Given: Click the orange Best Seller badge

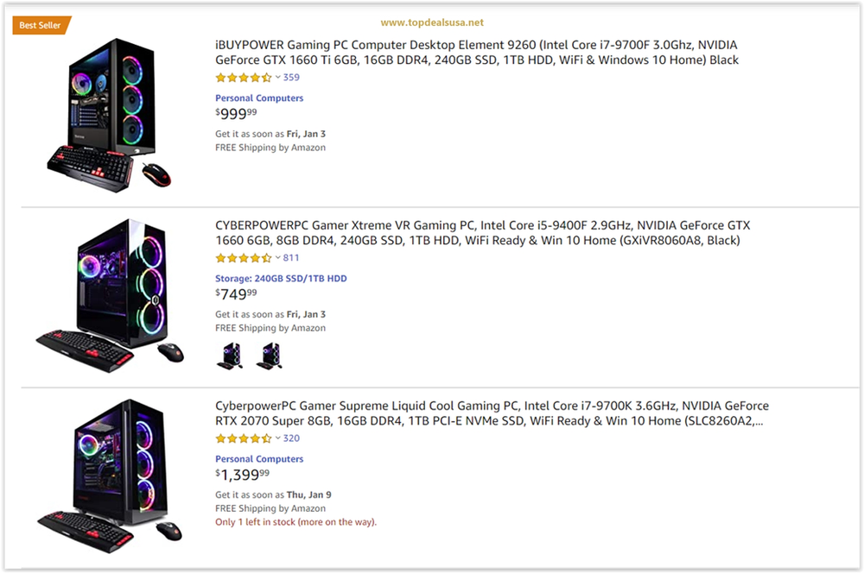Looking at the screenshot, I should point(41,25).
